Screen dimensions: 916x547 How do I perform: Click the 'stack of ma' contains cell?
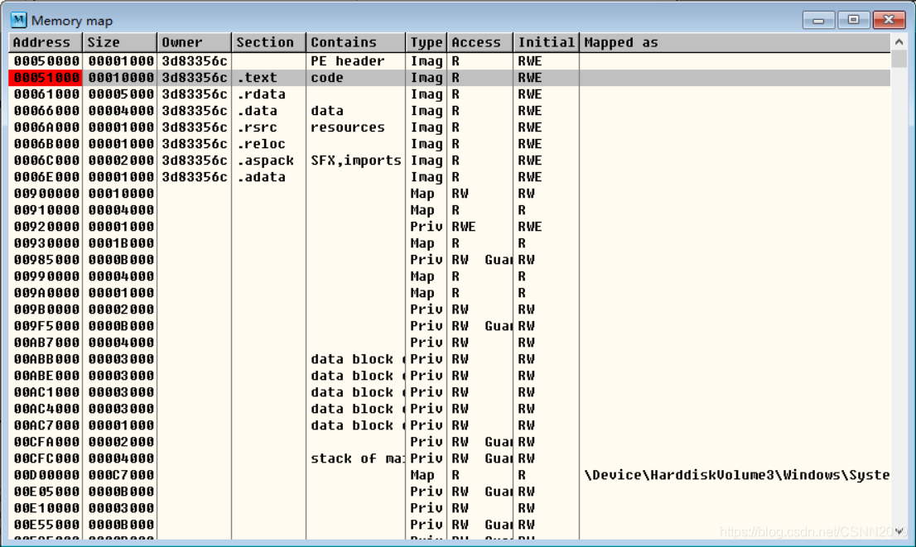pyautogui.click(x=356, y=458)
